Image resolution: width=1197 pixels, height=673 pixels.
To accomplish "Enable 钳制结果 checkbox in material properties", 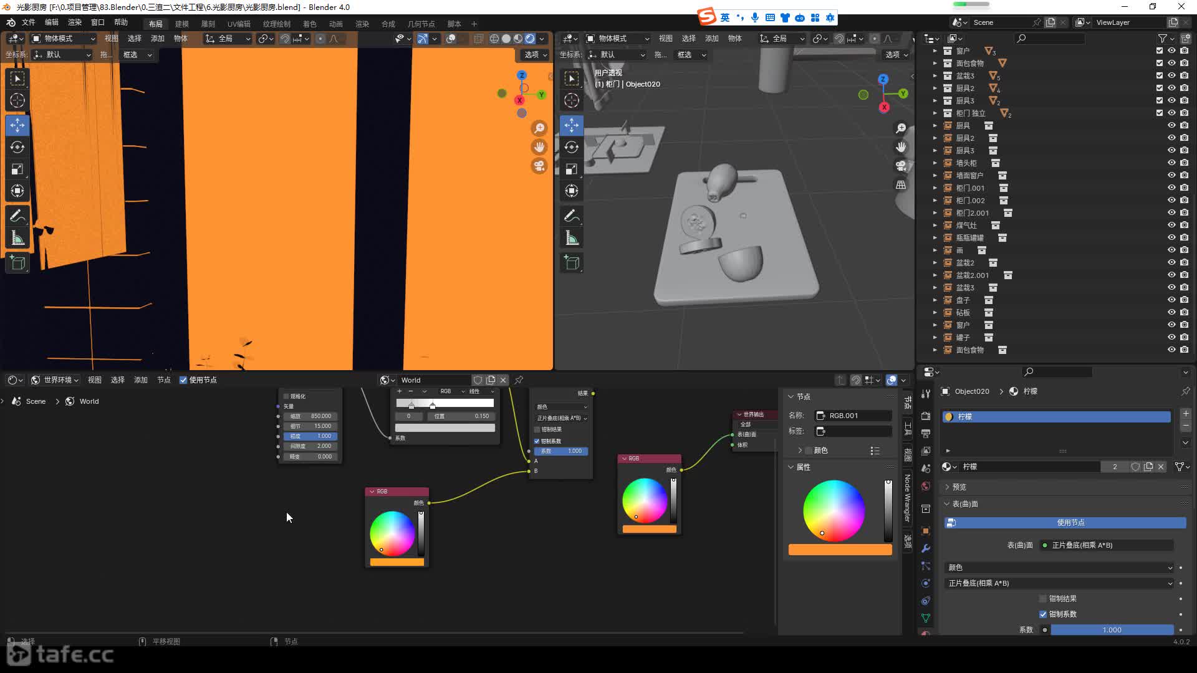I will [1043, 599].
